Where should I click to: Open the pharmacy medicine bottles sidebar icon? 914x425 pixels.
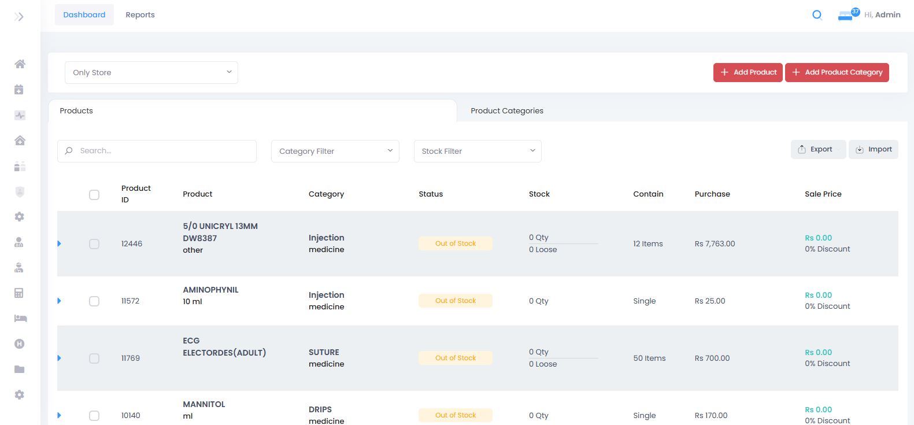click(20, 167)
